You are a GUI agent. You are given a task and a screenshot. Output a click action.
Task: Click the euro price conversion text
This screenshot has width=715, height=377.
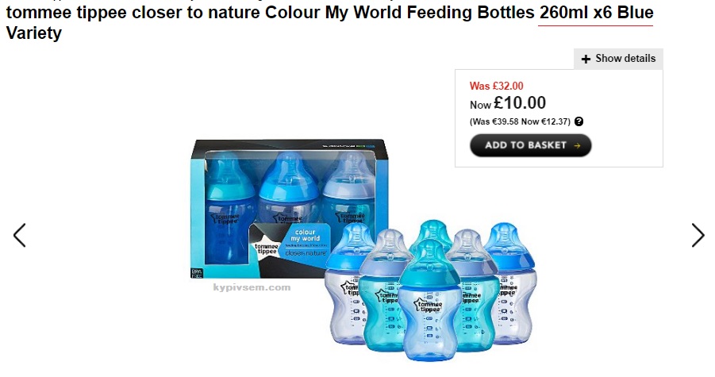pyautogui.click(x=520, y=121)
